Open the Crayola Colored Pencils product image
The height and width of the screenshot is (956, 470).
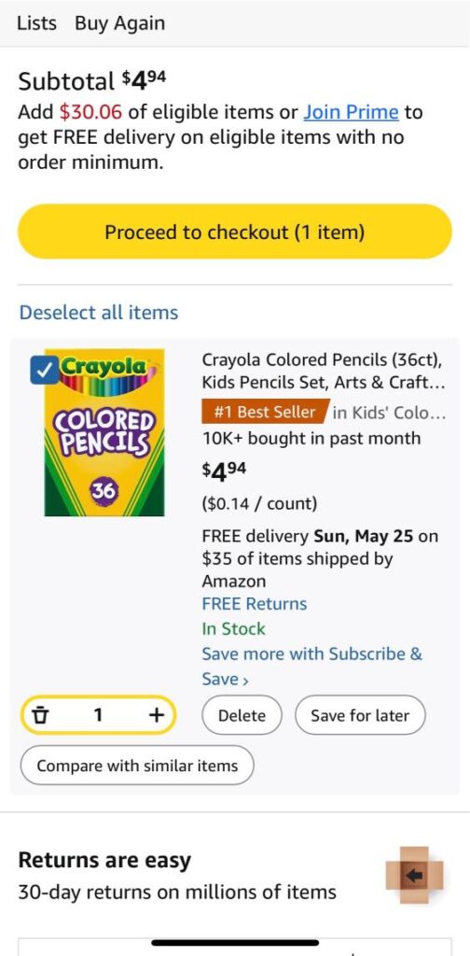104,432
